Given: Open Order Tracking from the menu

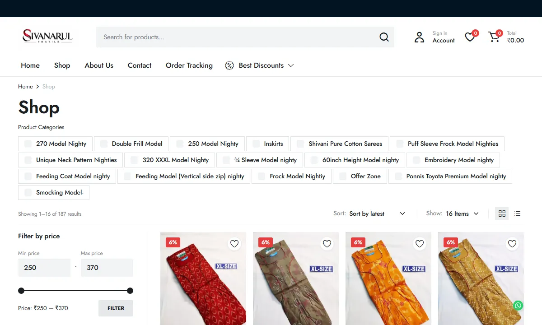Looking at the screenshot, I should point(189,65).
